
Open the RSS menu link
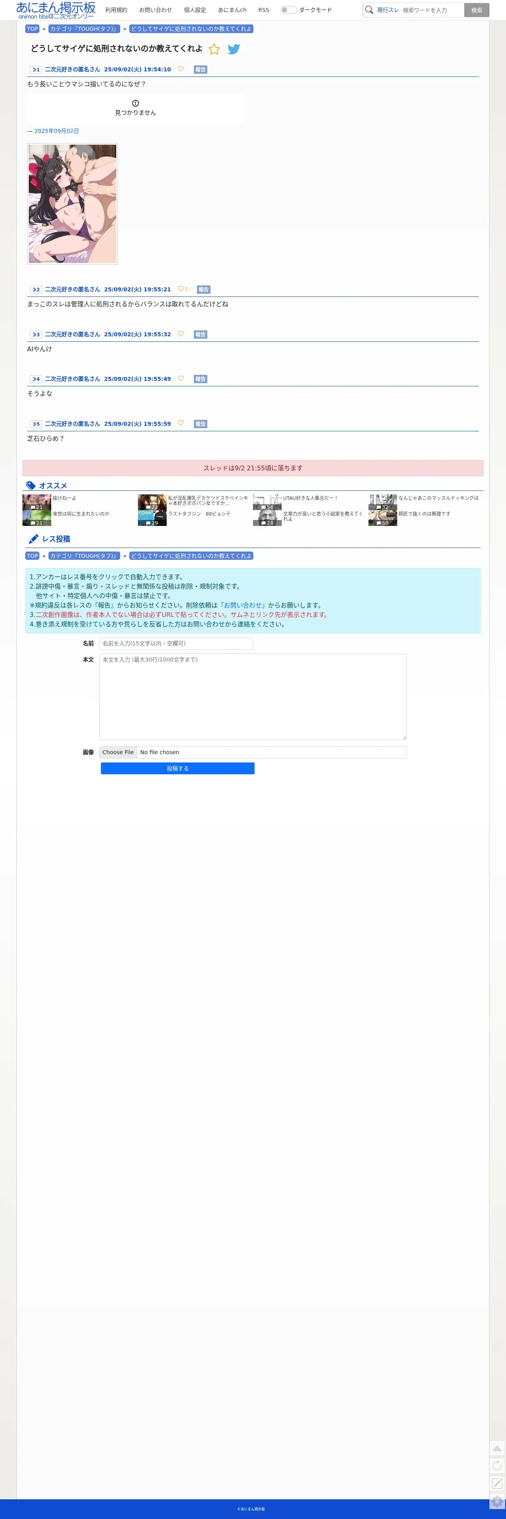(x=264, y=10)
